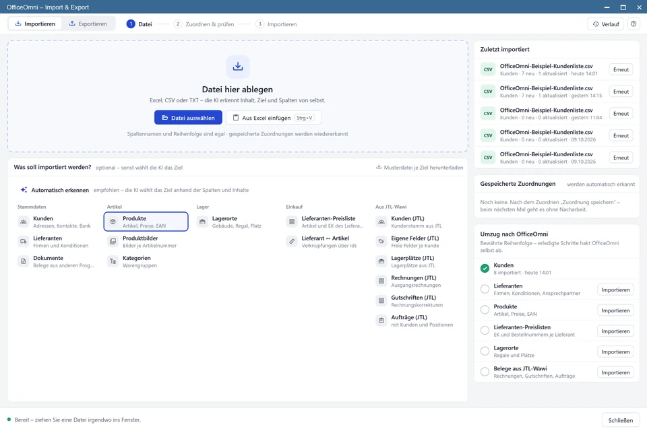Go to step 3 Importieren
Image resolution: width=647 pixels, height=431 pixels.
pos(276,24)
